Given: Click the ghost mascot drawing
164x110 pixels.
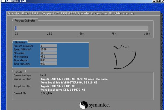Looking at the screenshot, I should 125,57.
